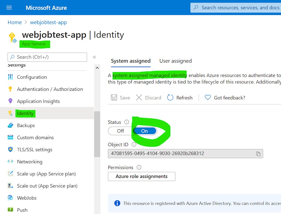Screen dimensions: 281x214
Task: Open Scale up (App Service plan)
Action: point(47,174)
